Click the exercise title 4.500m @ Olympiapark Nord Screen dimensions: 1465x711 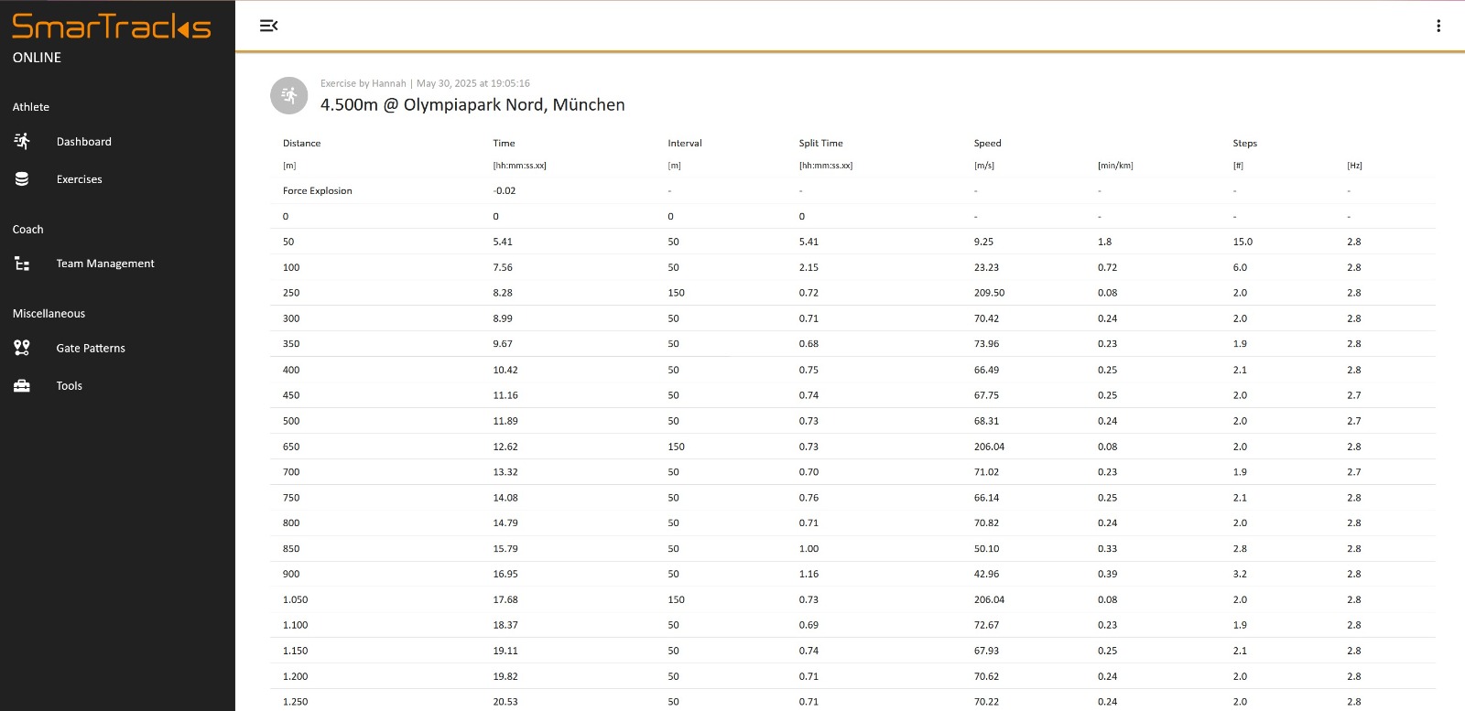pyautogui.click(x=472, y=105)
